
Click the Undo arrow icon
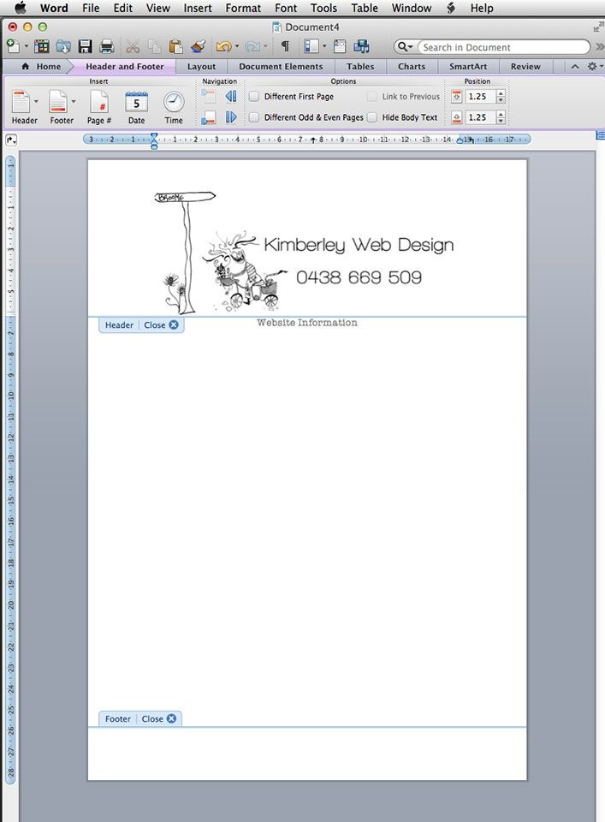tap(223, 46)
